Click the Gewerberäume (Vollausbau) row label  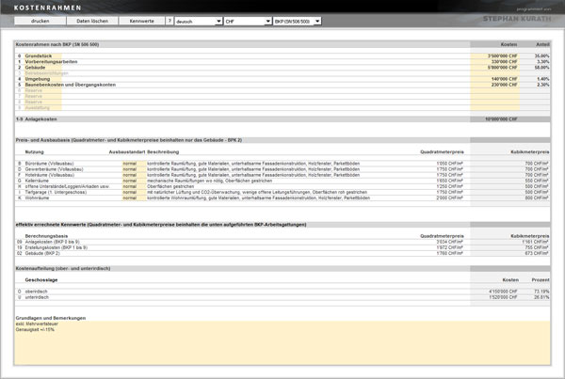coord(54,169)
